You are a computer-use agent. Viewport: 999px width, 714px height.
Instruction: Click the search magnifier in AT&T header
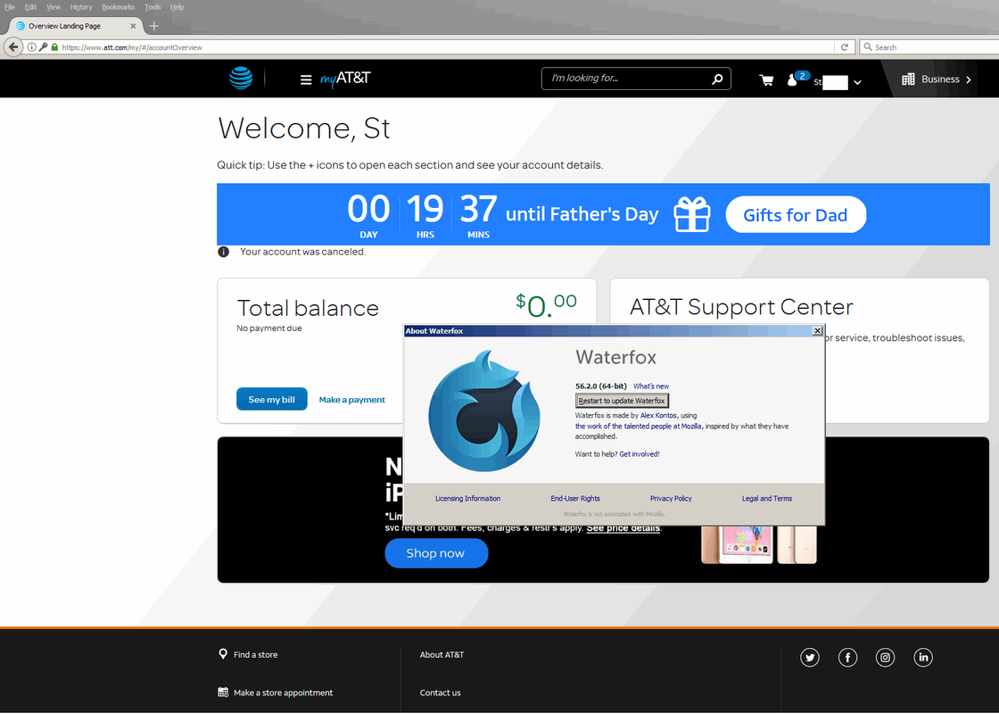pyautogui.click(x=717, y=79)
